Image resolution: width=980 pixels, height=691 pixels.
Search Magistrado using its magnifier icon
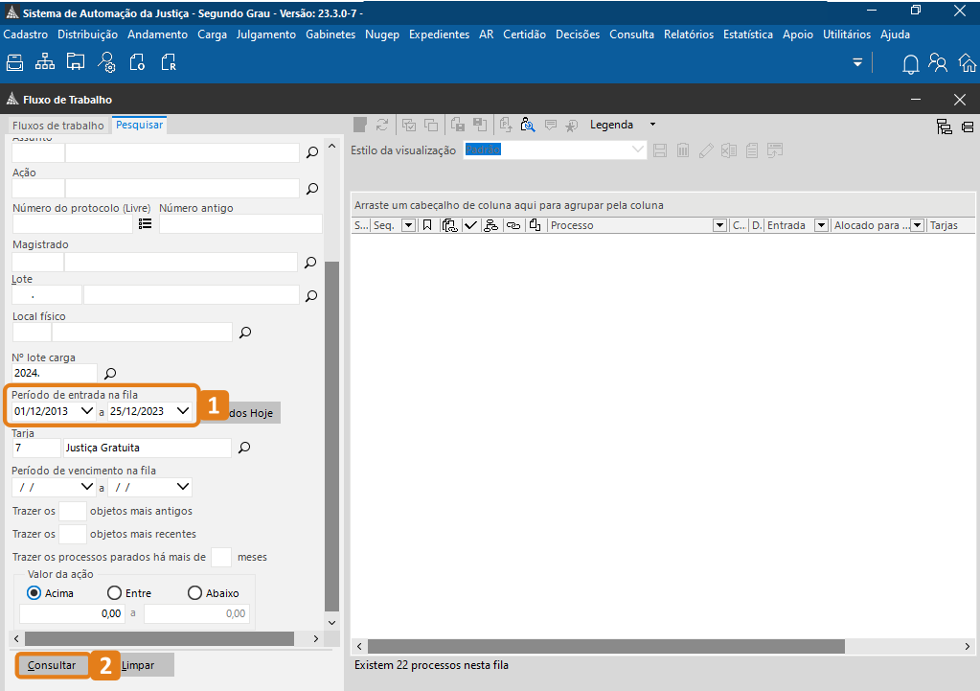(310, 262)
